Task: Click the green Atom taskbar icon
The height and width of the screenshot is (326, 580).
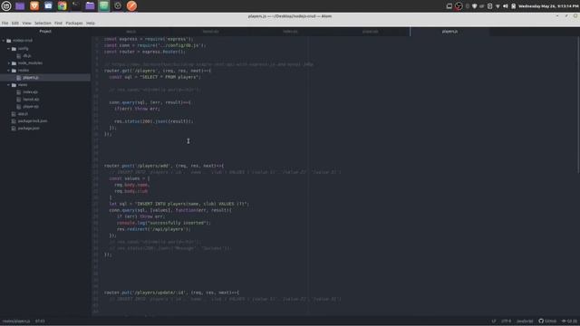Action: click(104, 6)
